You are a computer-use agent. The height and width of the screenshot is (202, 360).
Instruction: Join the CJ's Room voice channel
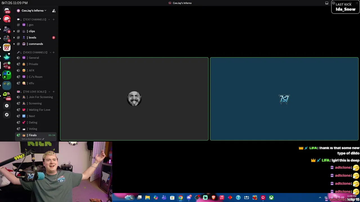pos(36,77)
